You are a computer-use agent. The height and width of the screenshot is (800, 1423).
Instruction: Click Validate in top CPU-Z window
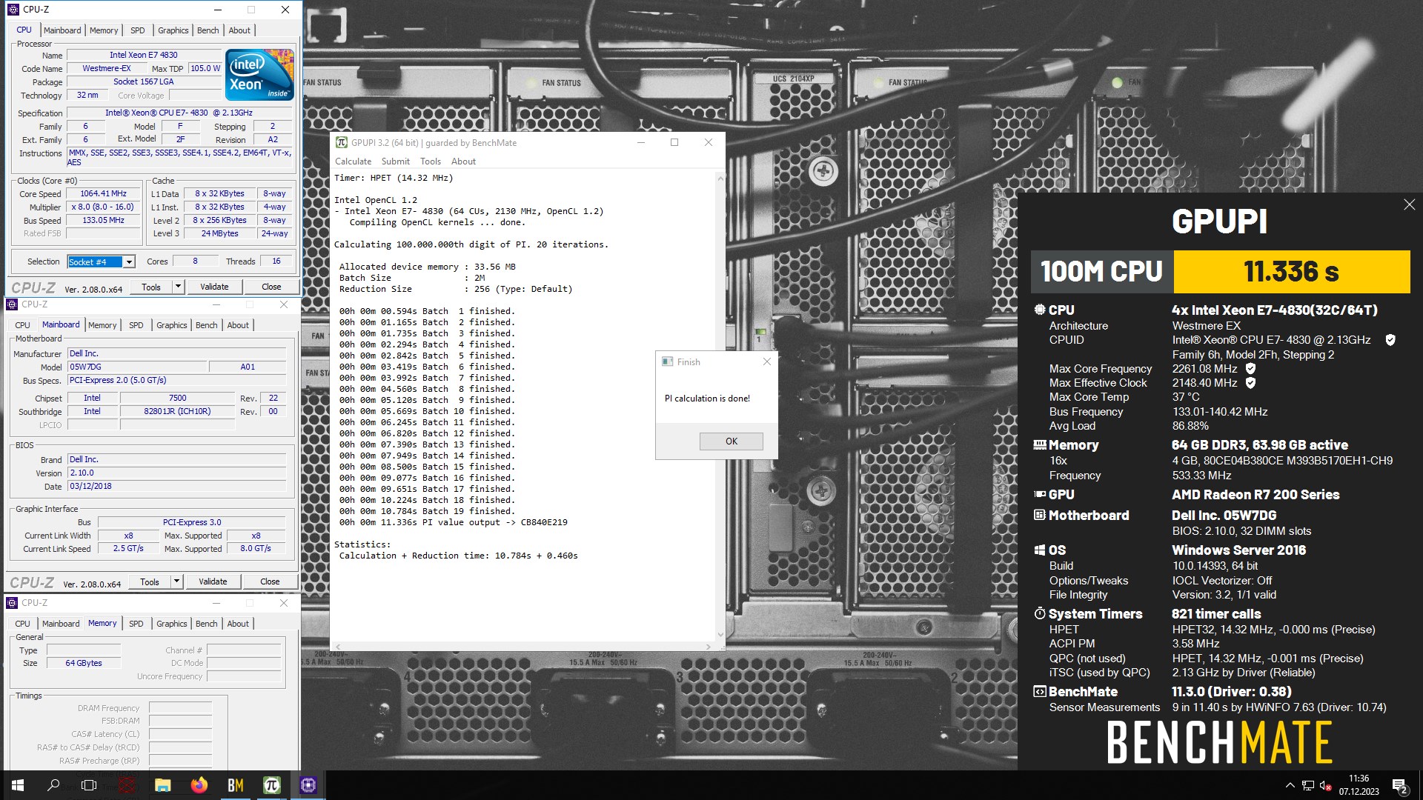[x=214, y=287]
